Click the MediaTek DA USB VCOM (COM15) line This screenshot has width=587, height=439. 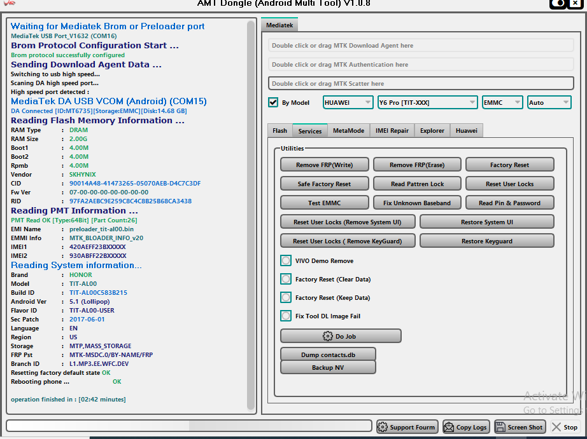click(109, 101)
